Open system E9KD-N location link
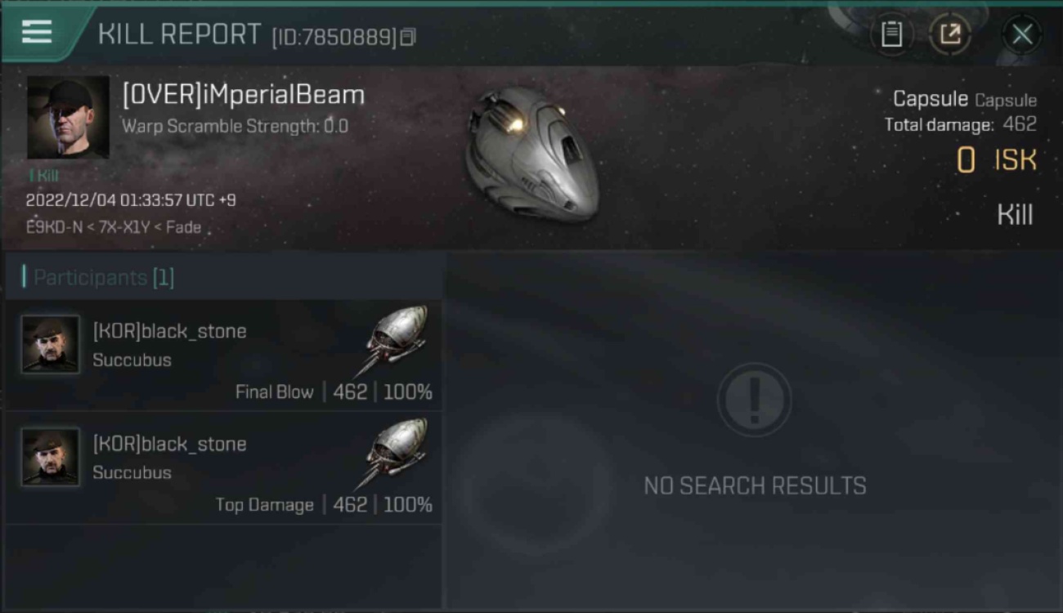This screenshot has width=1063, height=613. [54, 227]
